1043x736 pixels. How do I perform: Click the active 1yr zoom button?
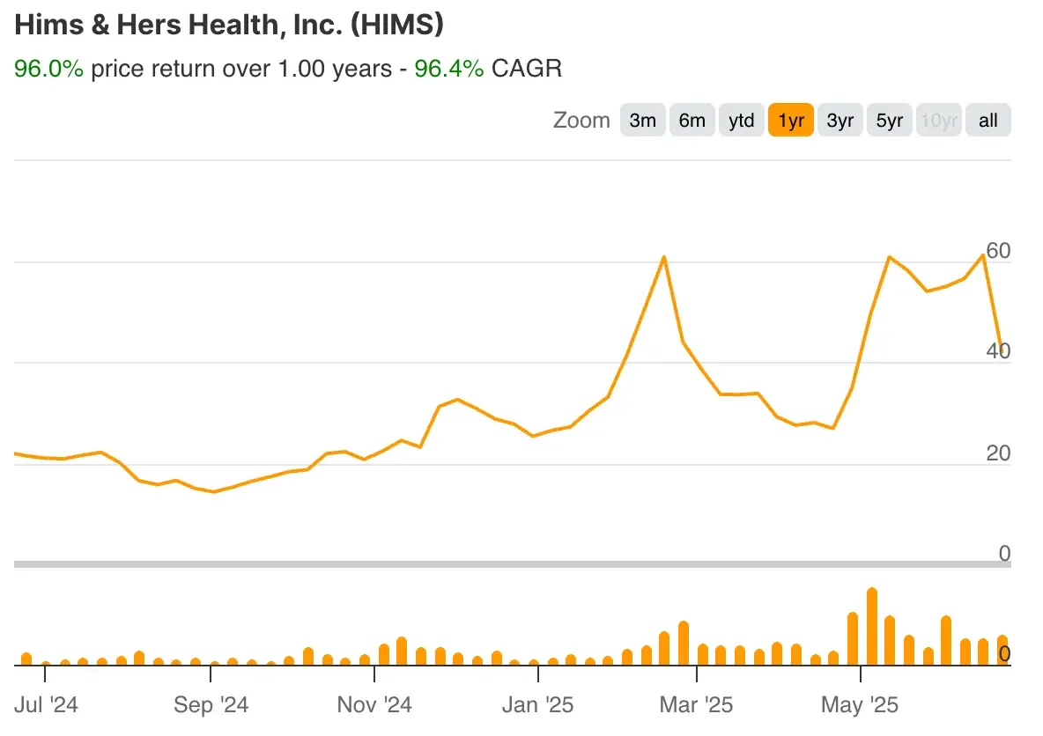pos(790,120)
